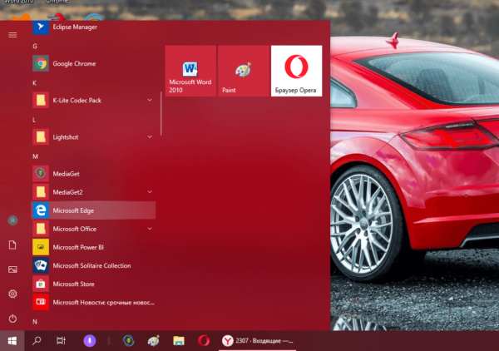Click the letter K section header

click(x=34, y=83)
